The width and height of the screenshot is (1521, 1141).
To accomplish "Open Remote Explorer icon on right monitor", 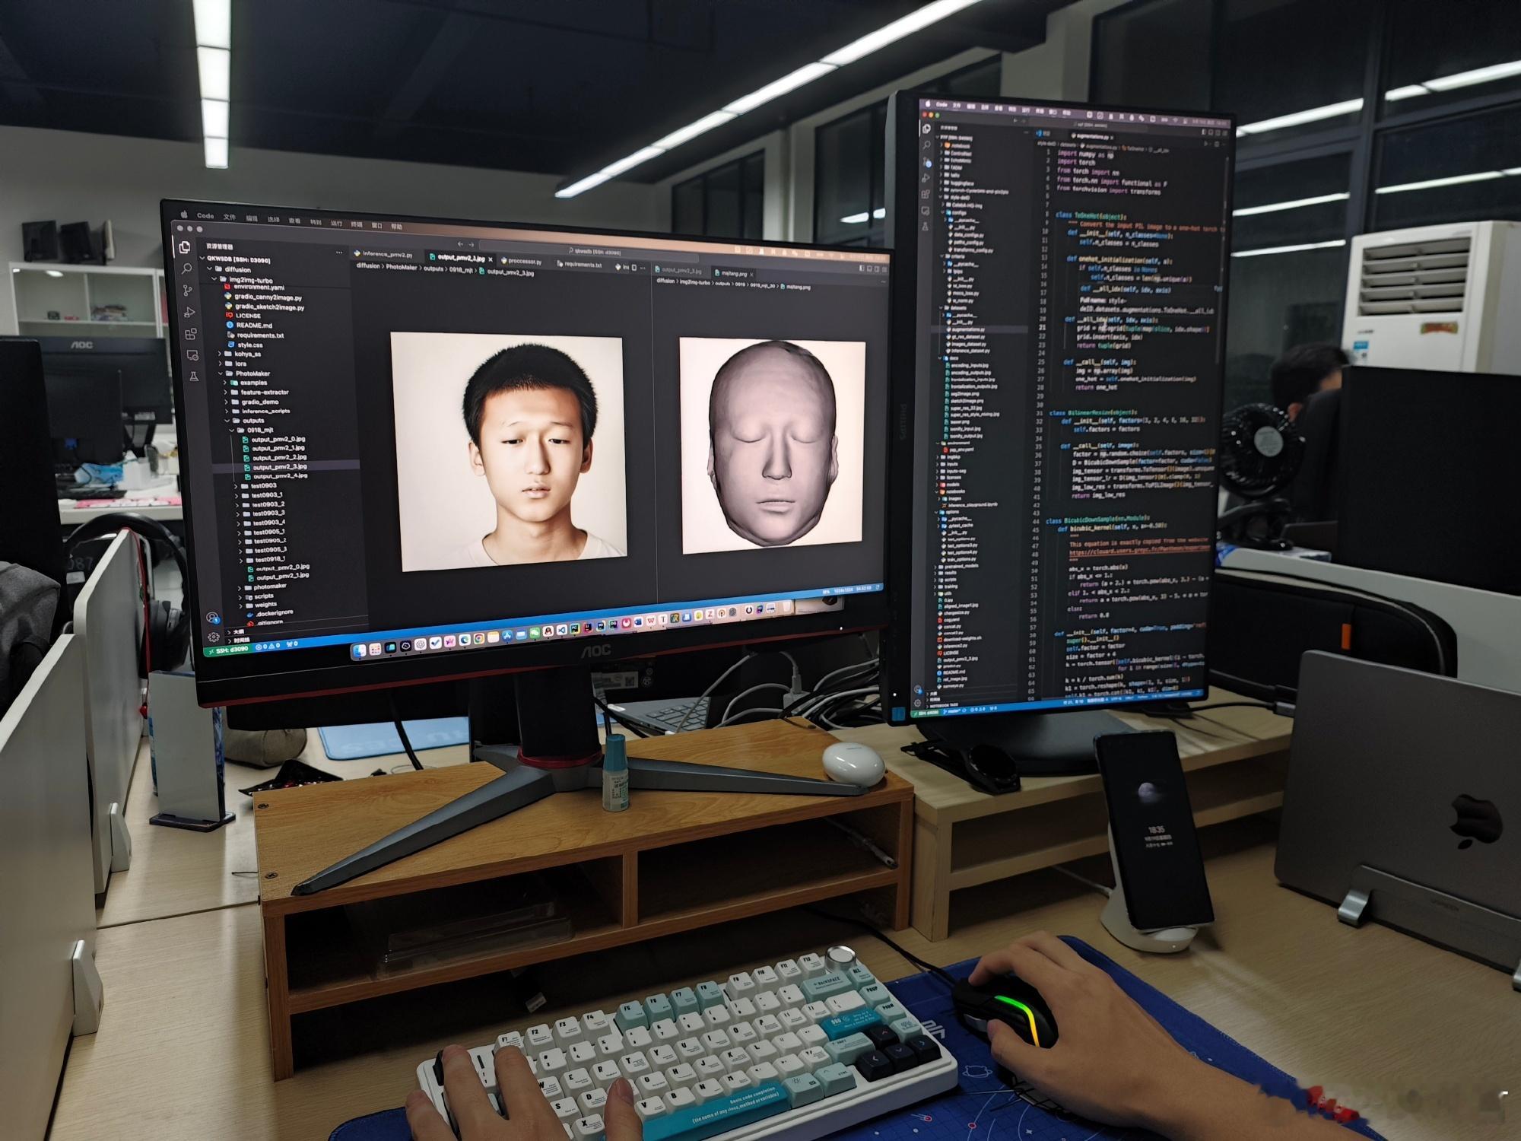I will (926, 211).
